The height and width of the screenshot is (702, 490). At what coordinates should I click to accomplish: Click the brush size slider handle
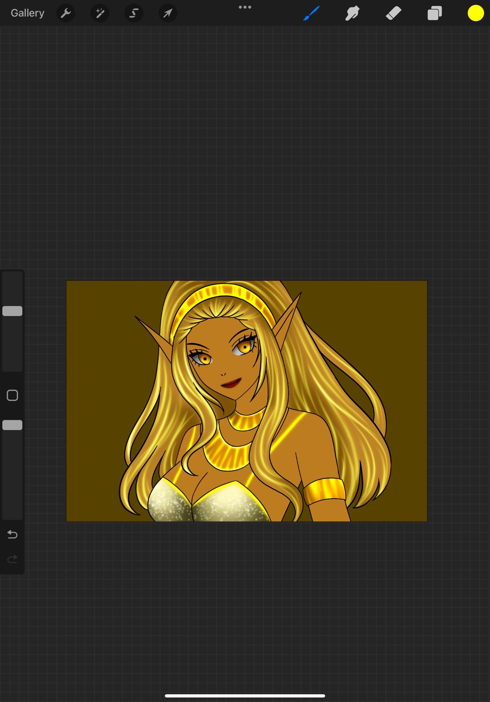point(12,311)
